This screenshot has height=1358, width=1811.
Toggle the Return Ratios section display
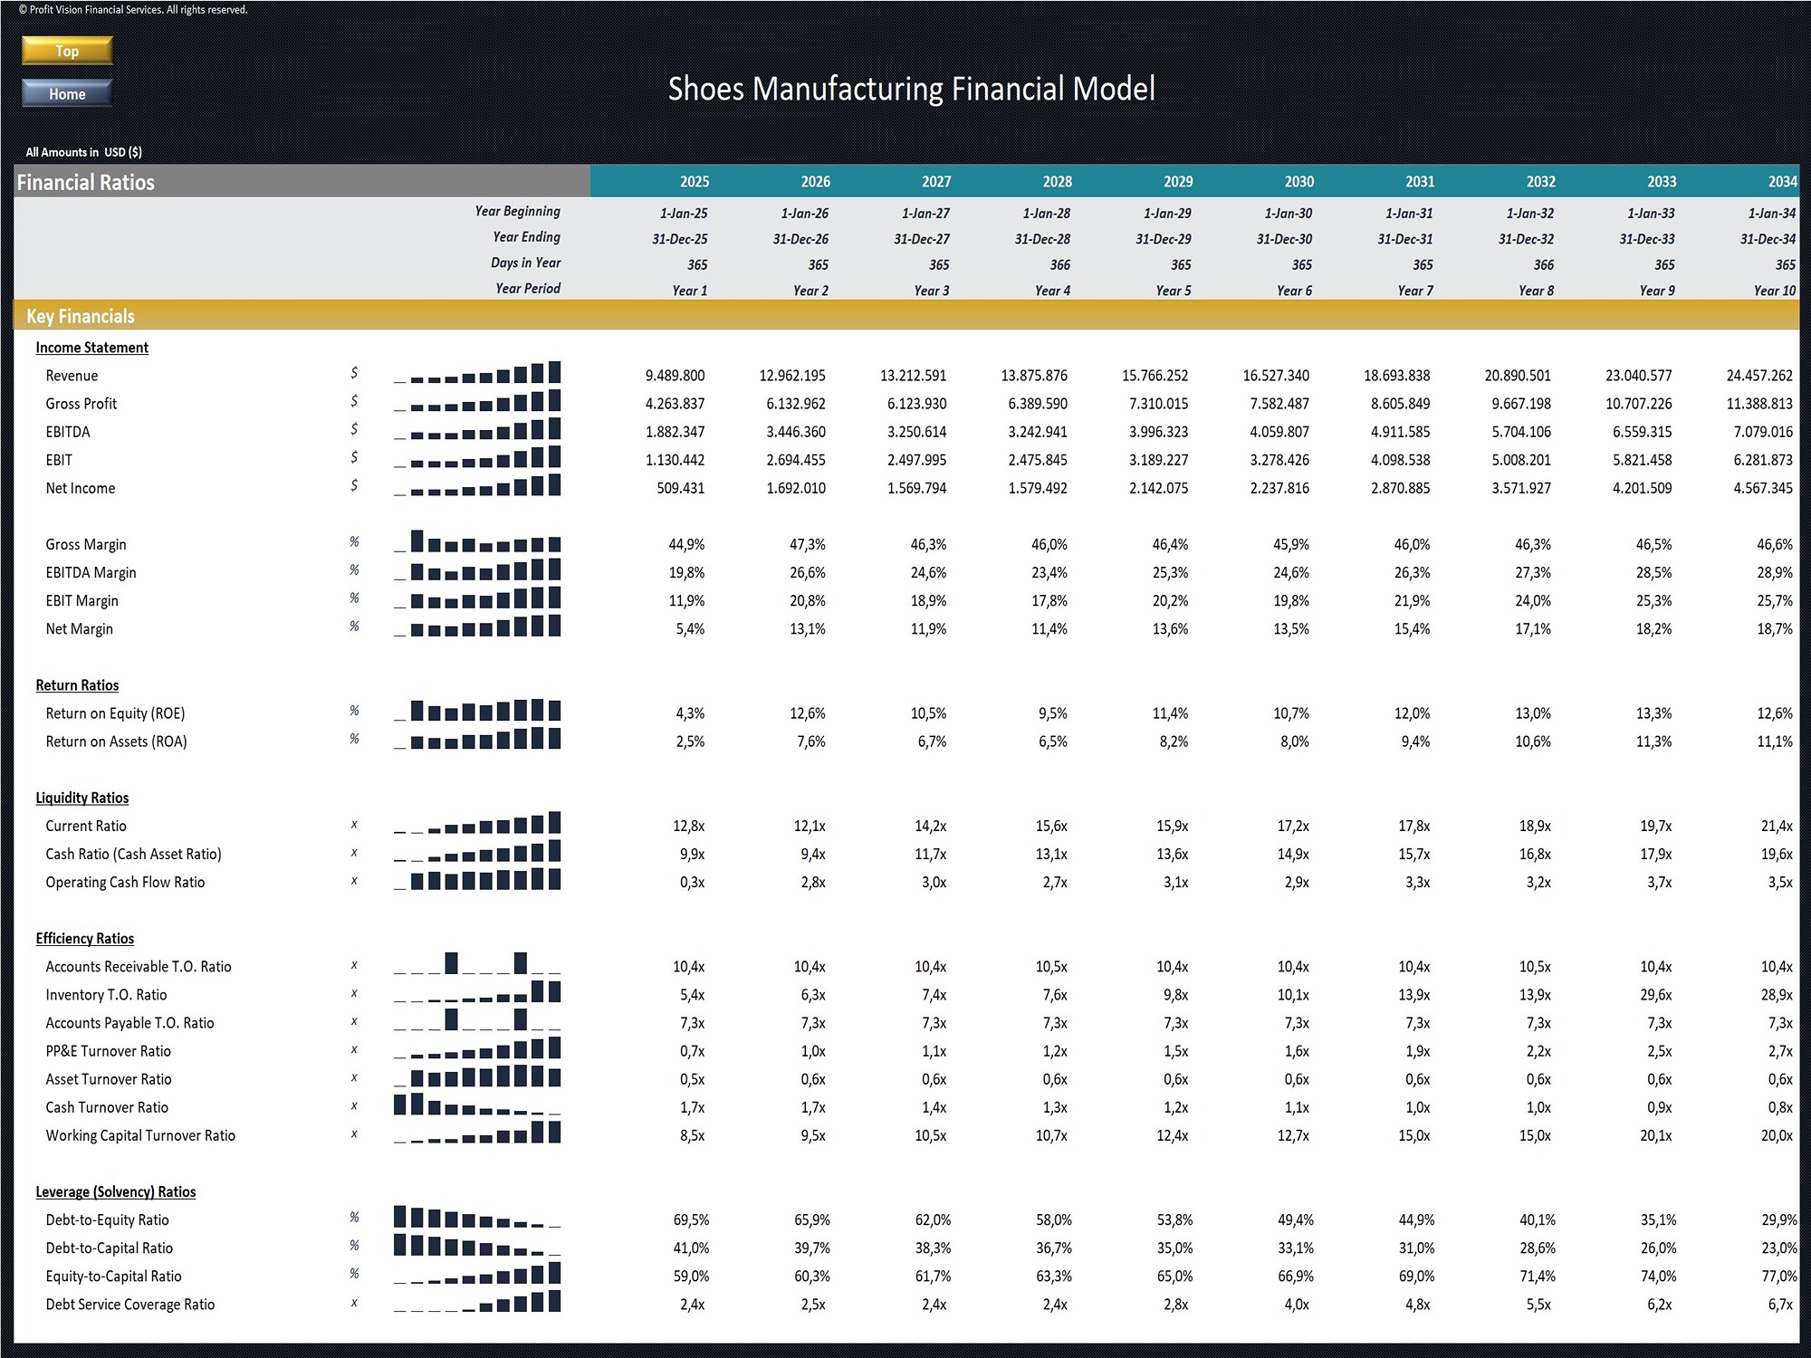tap(76, 685)
